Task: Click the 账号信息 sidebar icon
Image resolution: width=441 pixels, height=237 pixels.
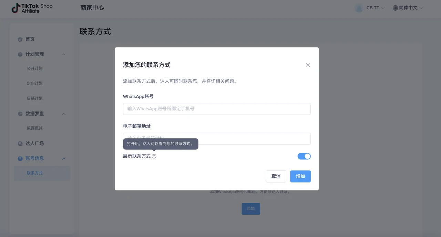Action: click(x=20, y=158)
